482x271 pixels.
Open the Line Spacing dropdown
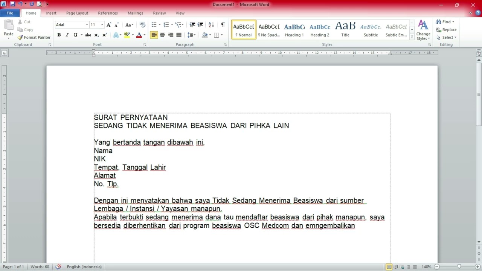191,35
